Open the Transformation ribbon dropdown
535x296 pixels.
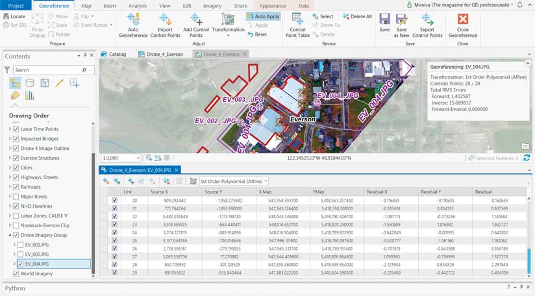click(229, 35)
